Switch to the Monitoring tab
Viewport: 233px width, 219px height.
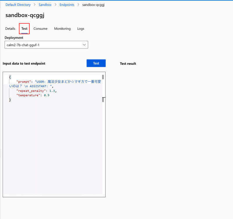pos(62,29)
